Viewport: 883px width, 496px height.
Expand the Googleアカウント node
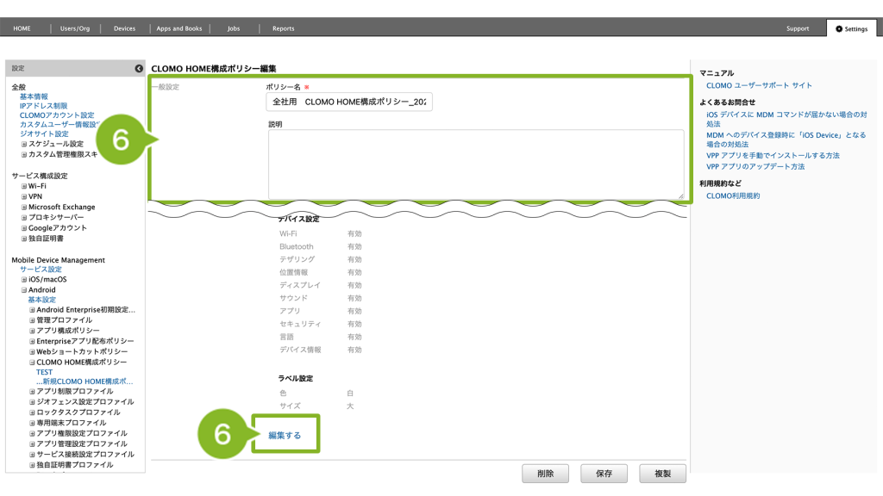(x=24, y=228)
